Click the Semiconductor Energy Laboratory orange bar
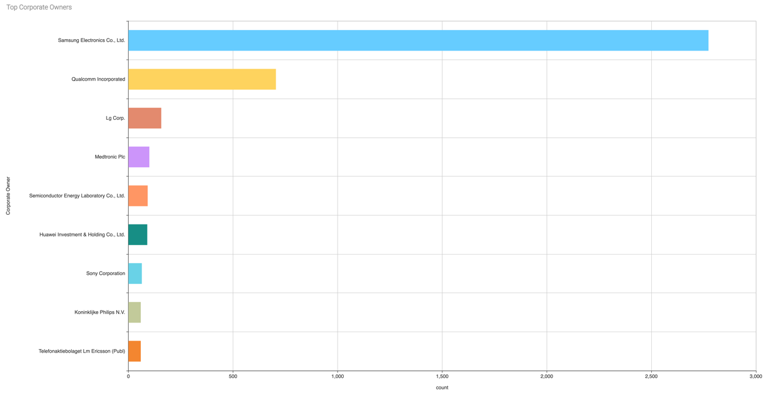 (138, 196)
